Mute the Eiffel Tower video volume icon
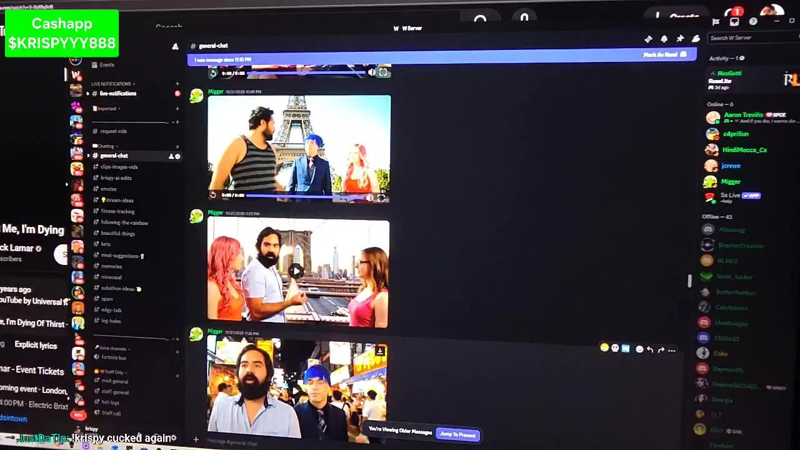Viewport: 800px width, 450px height. tap(369, 197)
